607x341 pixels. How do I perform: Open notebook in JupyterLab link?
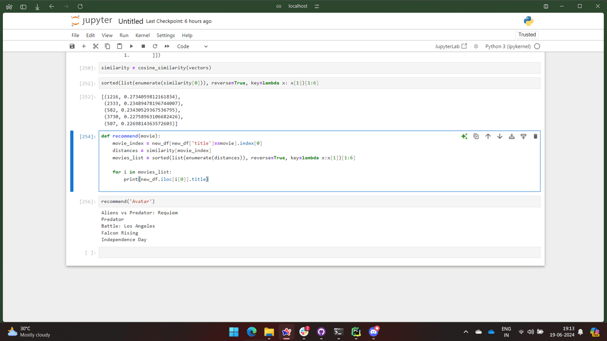pyautogui.click(x=451, y=46)
